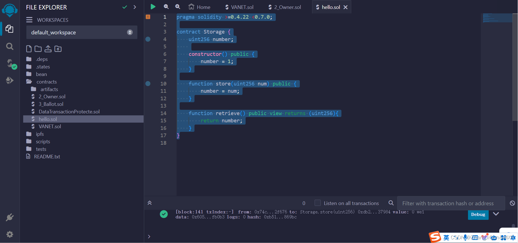
Task: Toggle the breakpoint dot on line 4
Action: [x=148, y=39]
